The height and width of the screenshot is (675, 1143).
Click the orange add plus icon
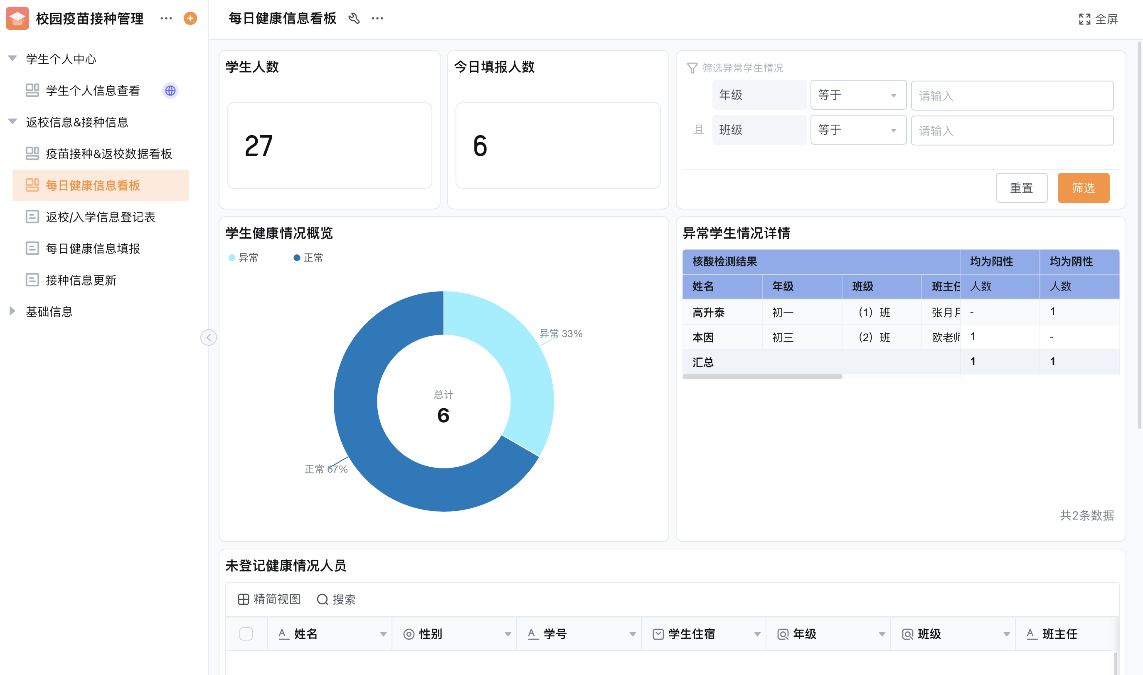click(x=190, y=18)
